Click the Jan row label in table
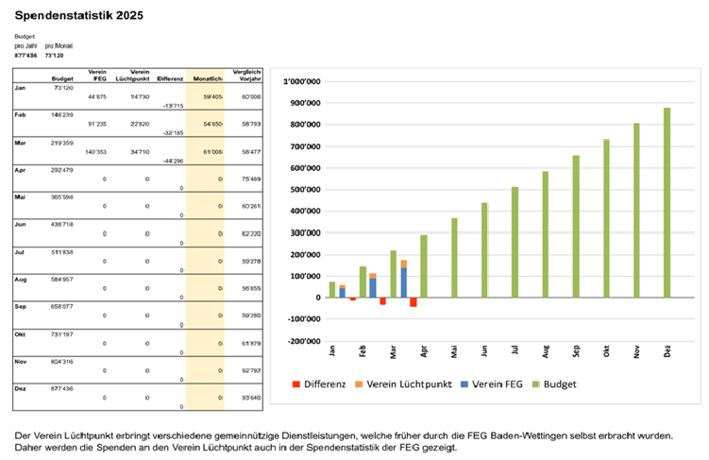The width and height of the screenshot is (709, 460). click(21, 88)
